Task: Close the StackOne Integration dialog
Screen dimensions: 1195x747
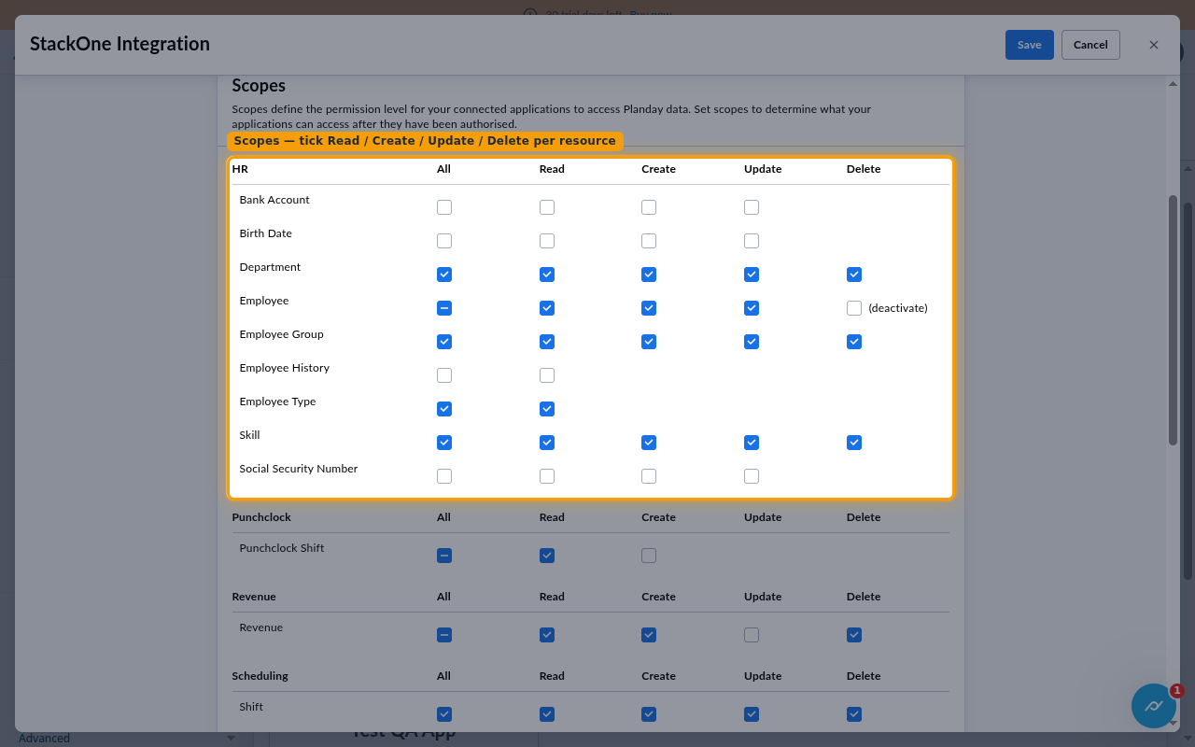Action: tap(1154, 45)
